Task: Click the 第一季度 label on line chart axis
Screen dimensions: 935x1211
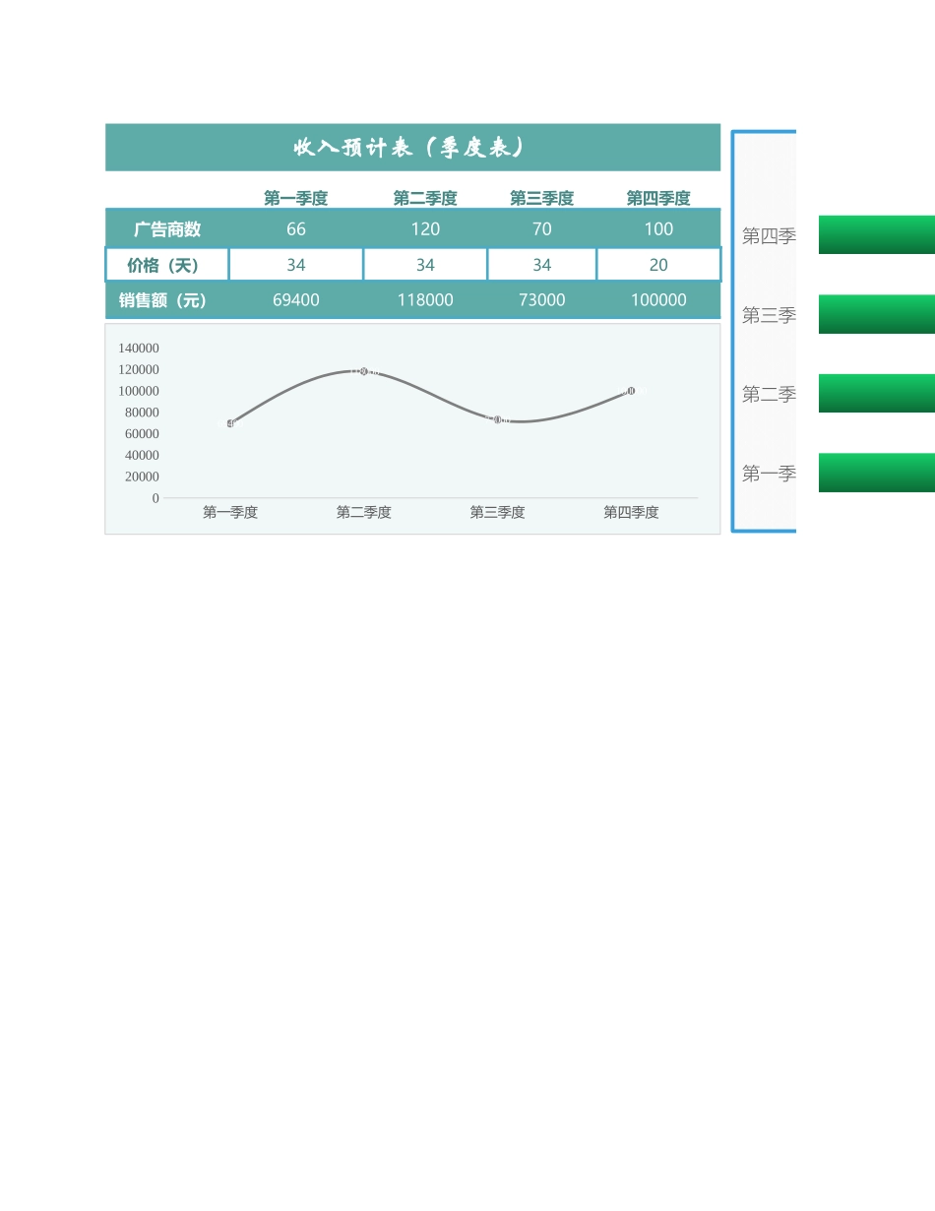Action: click(229, 512)
